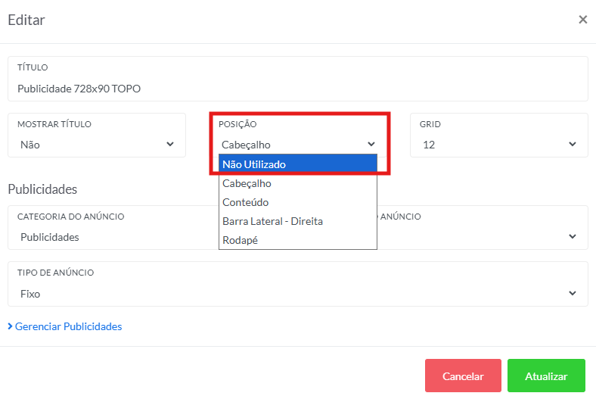
Task: Collapse the Posição dropdown showing Cabeçalho
Action: point(298,145)
